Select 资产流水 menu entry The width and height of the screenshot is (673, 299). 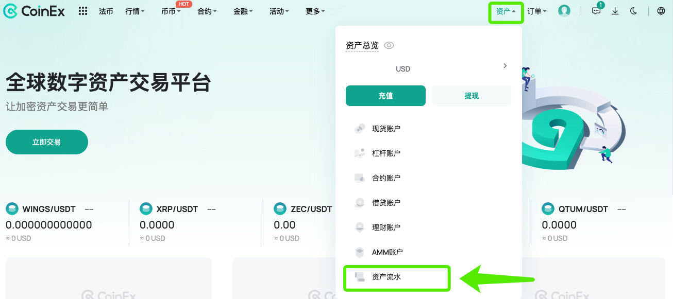point(397,278)
